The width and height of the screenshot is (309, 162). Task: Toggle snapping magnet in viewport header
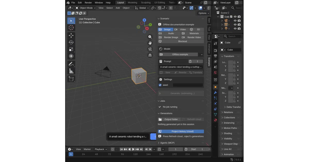(x=160, y=8)
